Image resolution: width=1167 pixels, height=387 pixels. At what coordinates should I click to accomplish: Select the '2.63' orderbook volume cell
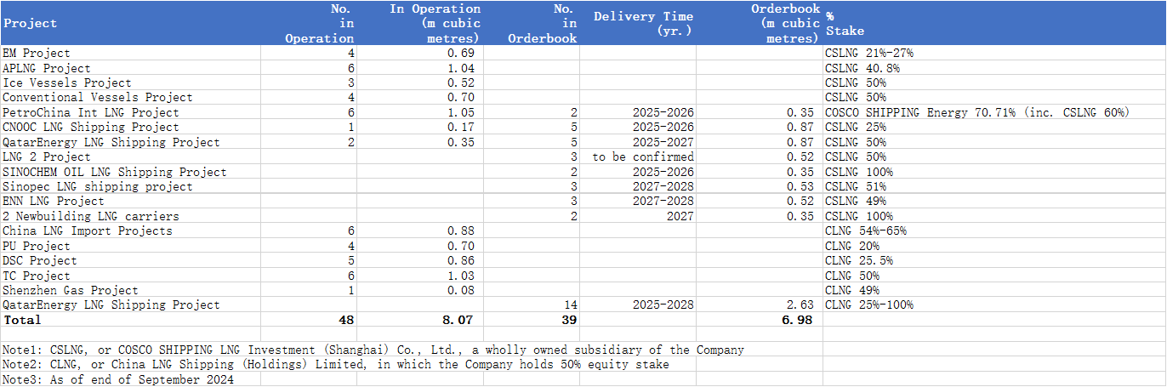pos(759,304)
